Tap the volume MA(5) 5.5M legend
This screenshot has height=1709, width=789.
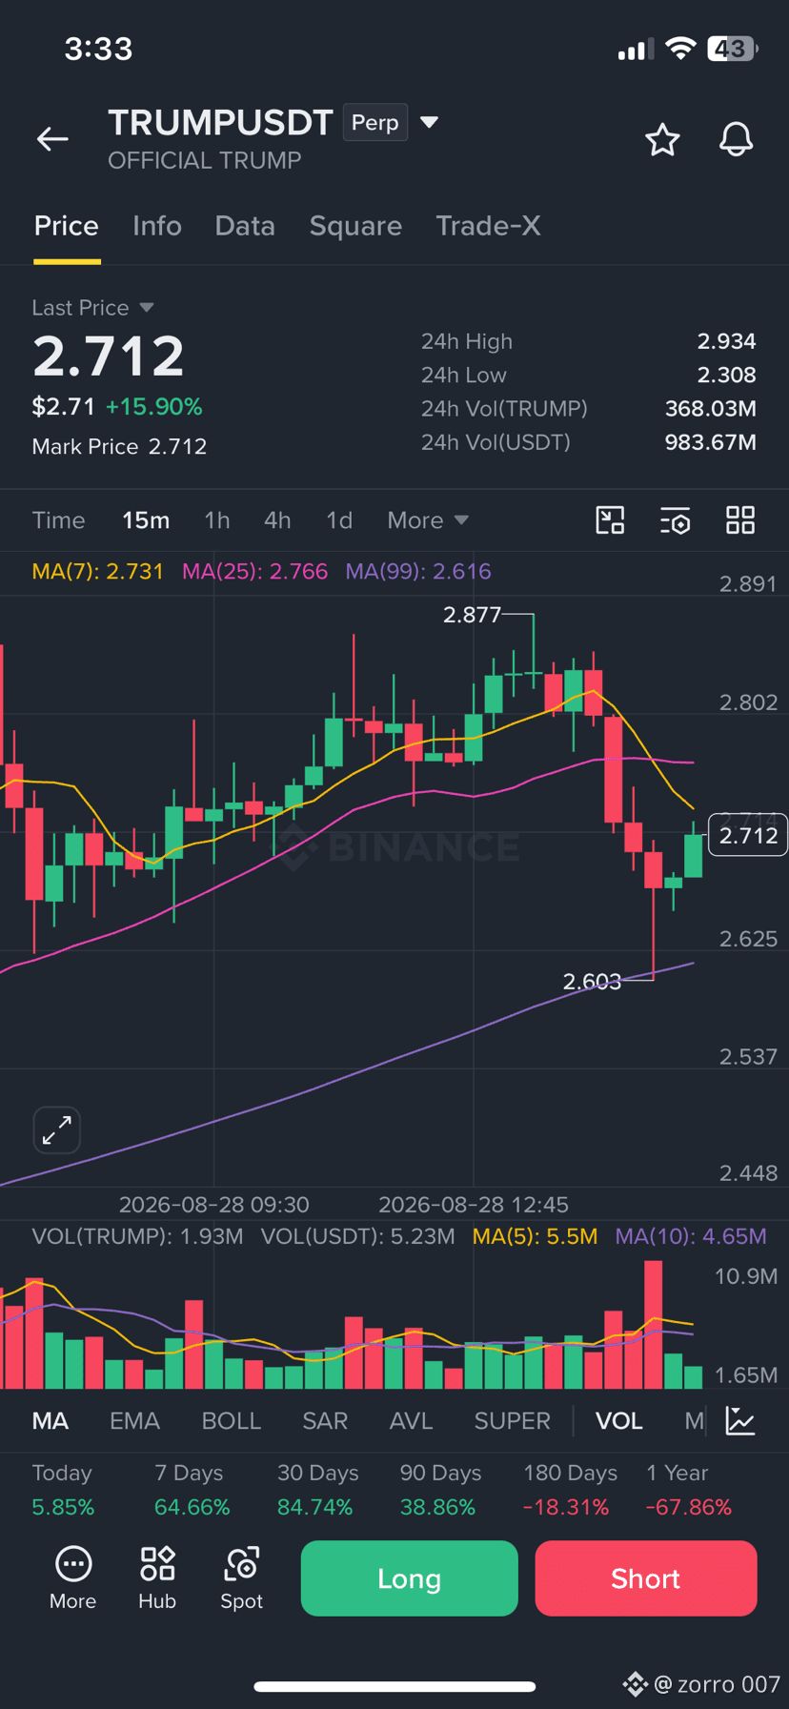coord(536,1236)
